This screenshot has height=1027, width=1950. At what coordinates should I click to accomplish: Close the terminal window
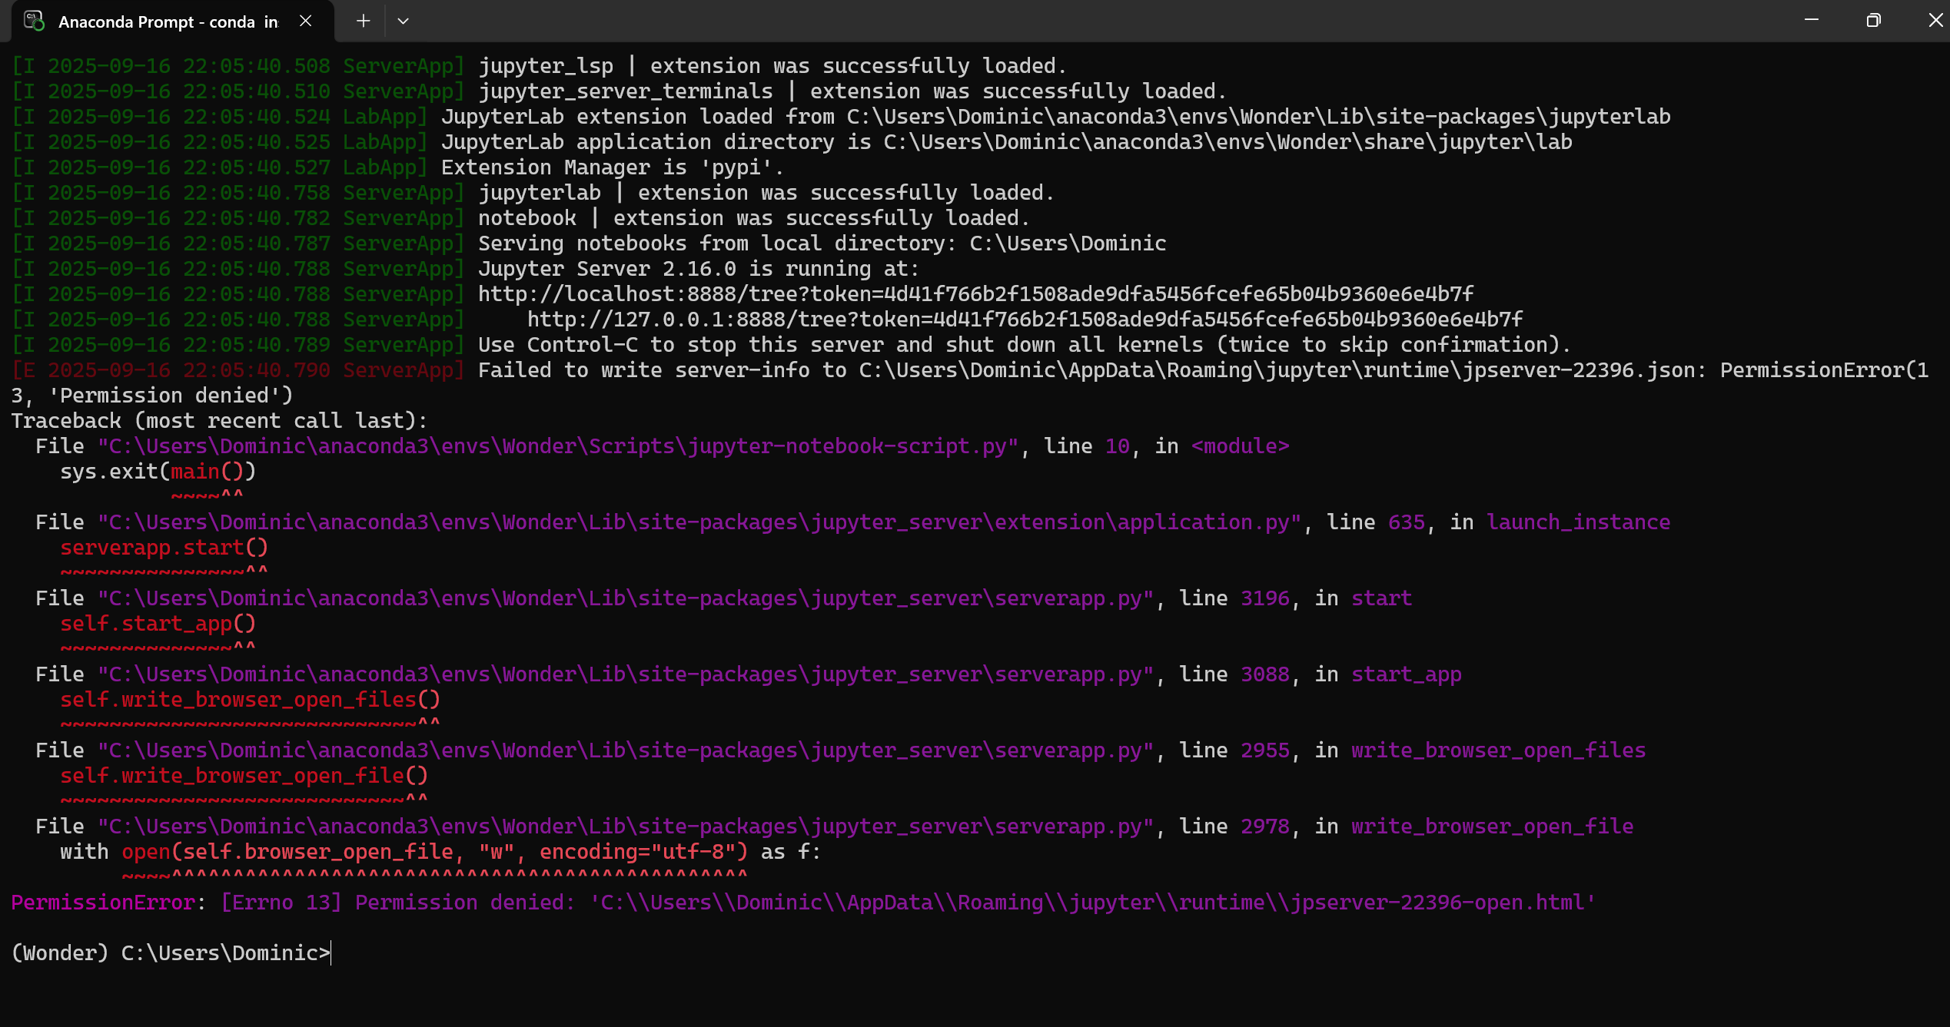[1934, 20]
